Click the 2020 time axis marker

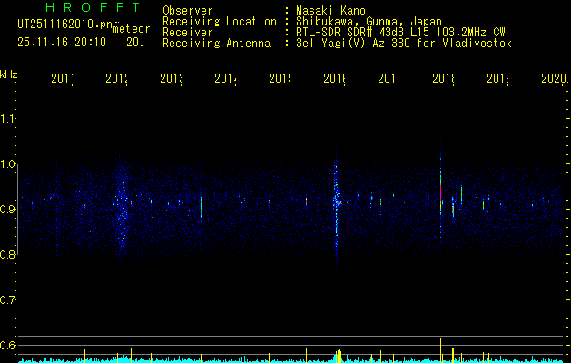[555, 78]
